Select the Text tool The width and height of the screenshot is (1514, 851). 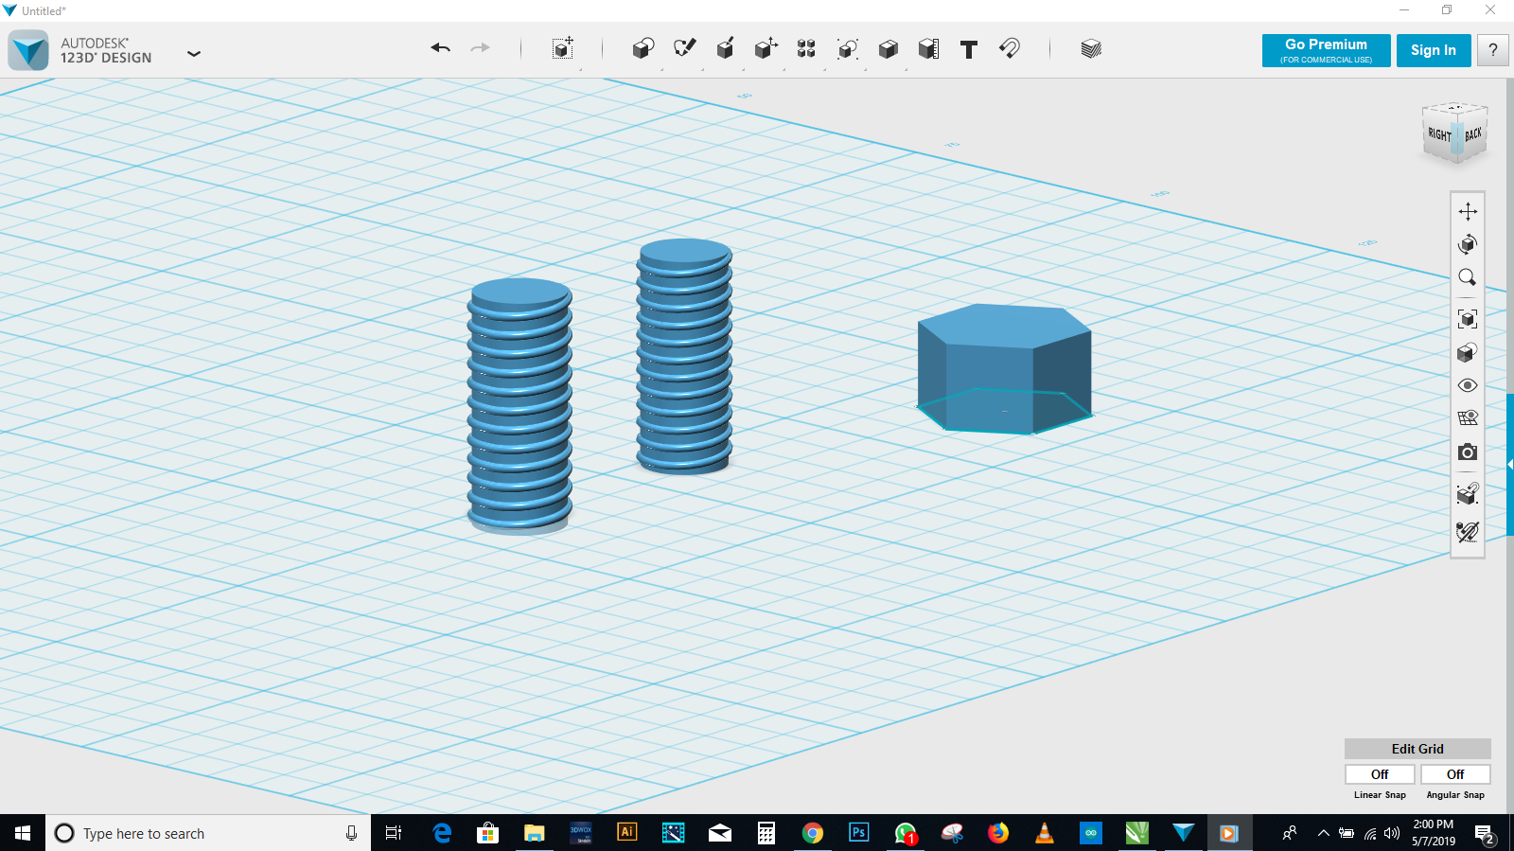969,49
